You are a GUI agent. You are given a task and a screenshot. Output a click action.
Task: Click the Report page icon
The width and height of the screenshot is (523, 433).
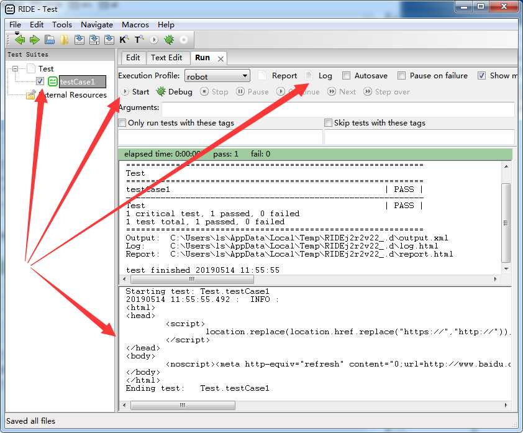[262, 76]
